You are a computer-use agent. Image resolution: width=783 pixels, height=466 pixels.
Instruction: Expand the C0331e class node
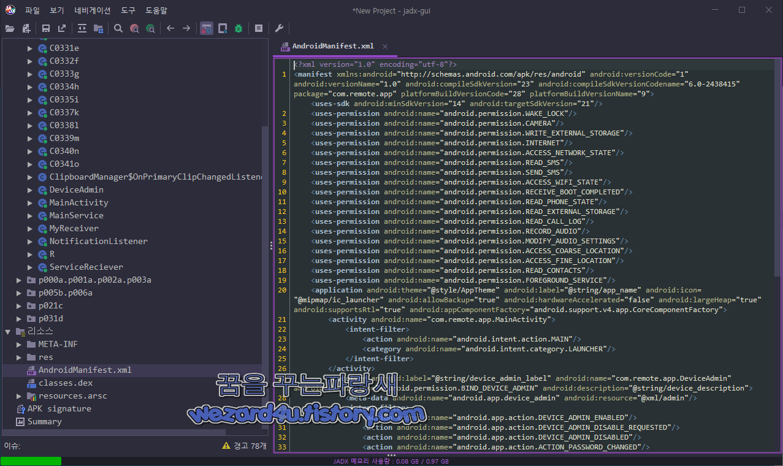click(x=30, y=48)
